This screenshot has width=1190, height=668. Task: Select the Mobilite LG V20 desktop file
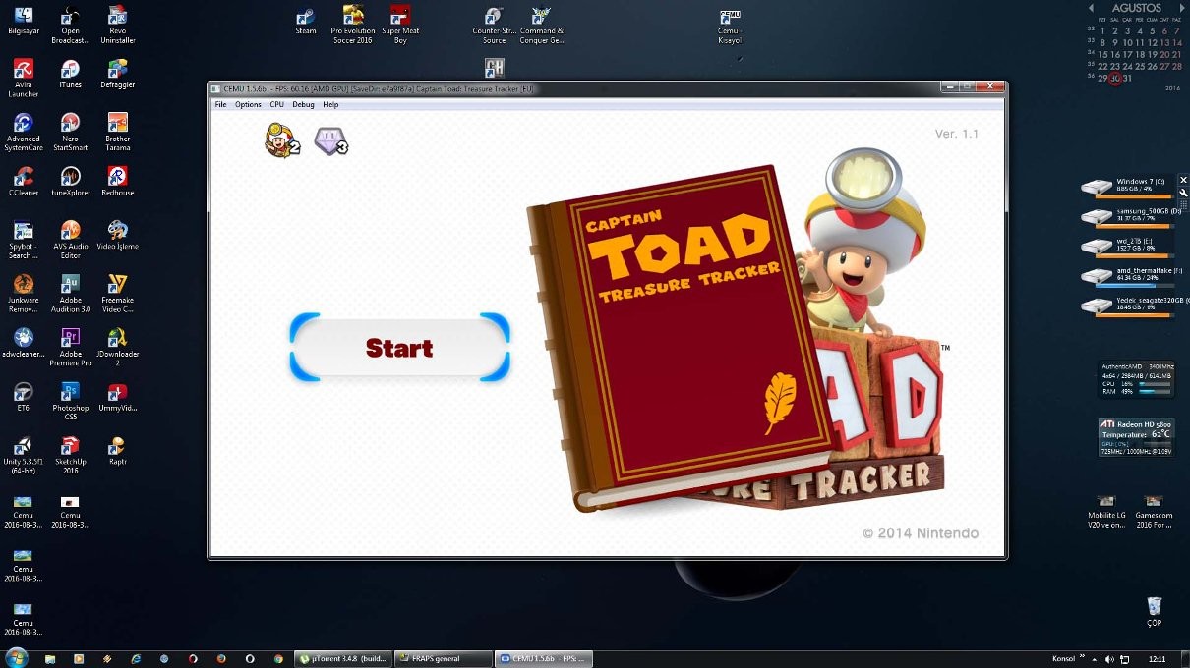tap(1106, 511)
